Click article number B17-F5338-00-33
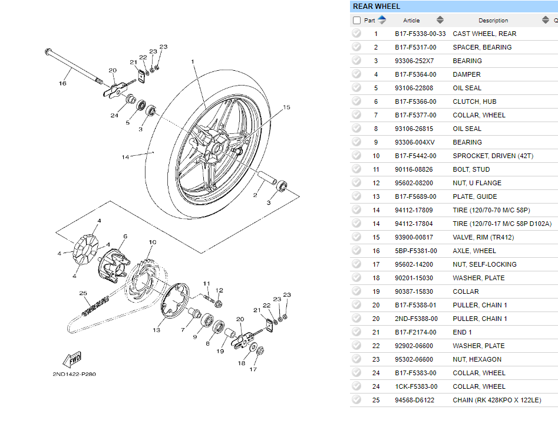 pos(420,34)
